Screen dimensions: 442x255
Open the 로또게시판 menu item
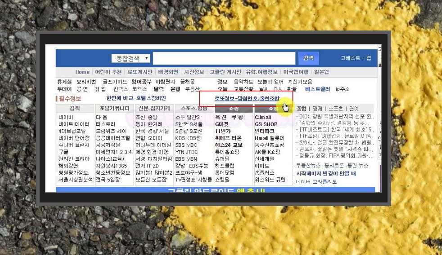140,72
